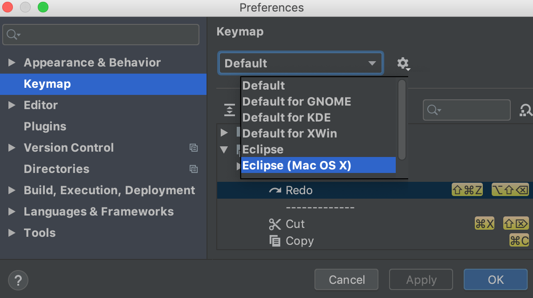
Task: Click the help question mark button
Action: 18,280
